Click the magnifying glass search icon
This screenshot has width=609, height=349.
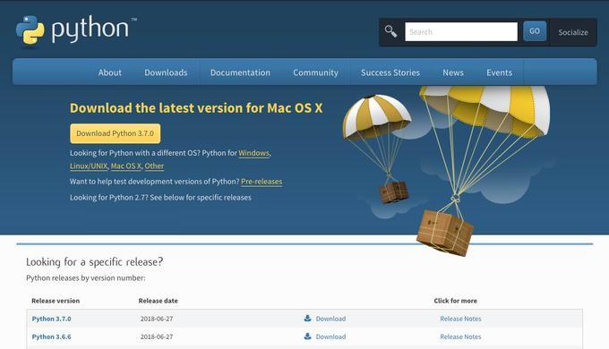(390, 31)
